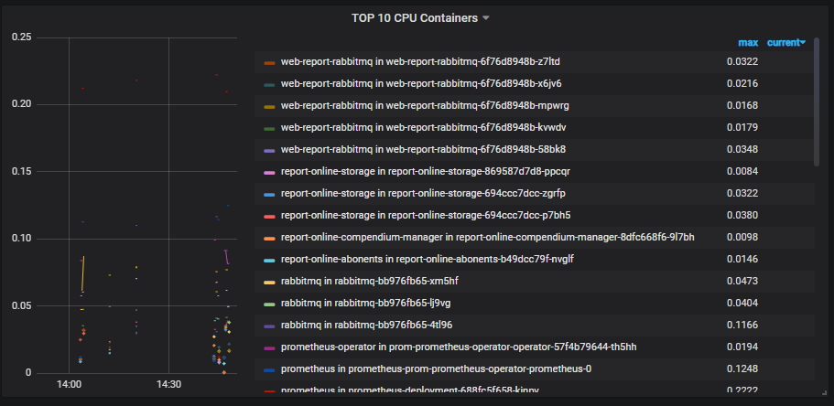Toggle series web-report-rabbitmq 58bk8 in legend
The width and height of the screenshot is (834, 406).
coord(423,150)
